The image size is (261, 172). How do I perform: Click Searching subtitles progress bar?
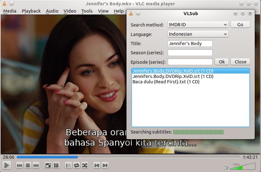click(198, 132)
